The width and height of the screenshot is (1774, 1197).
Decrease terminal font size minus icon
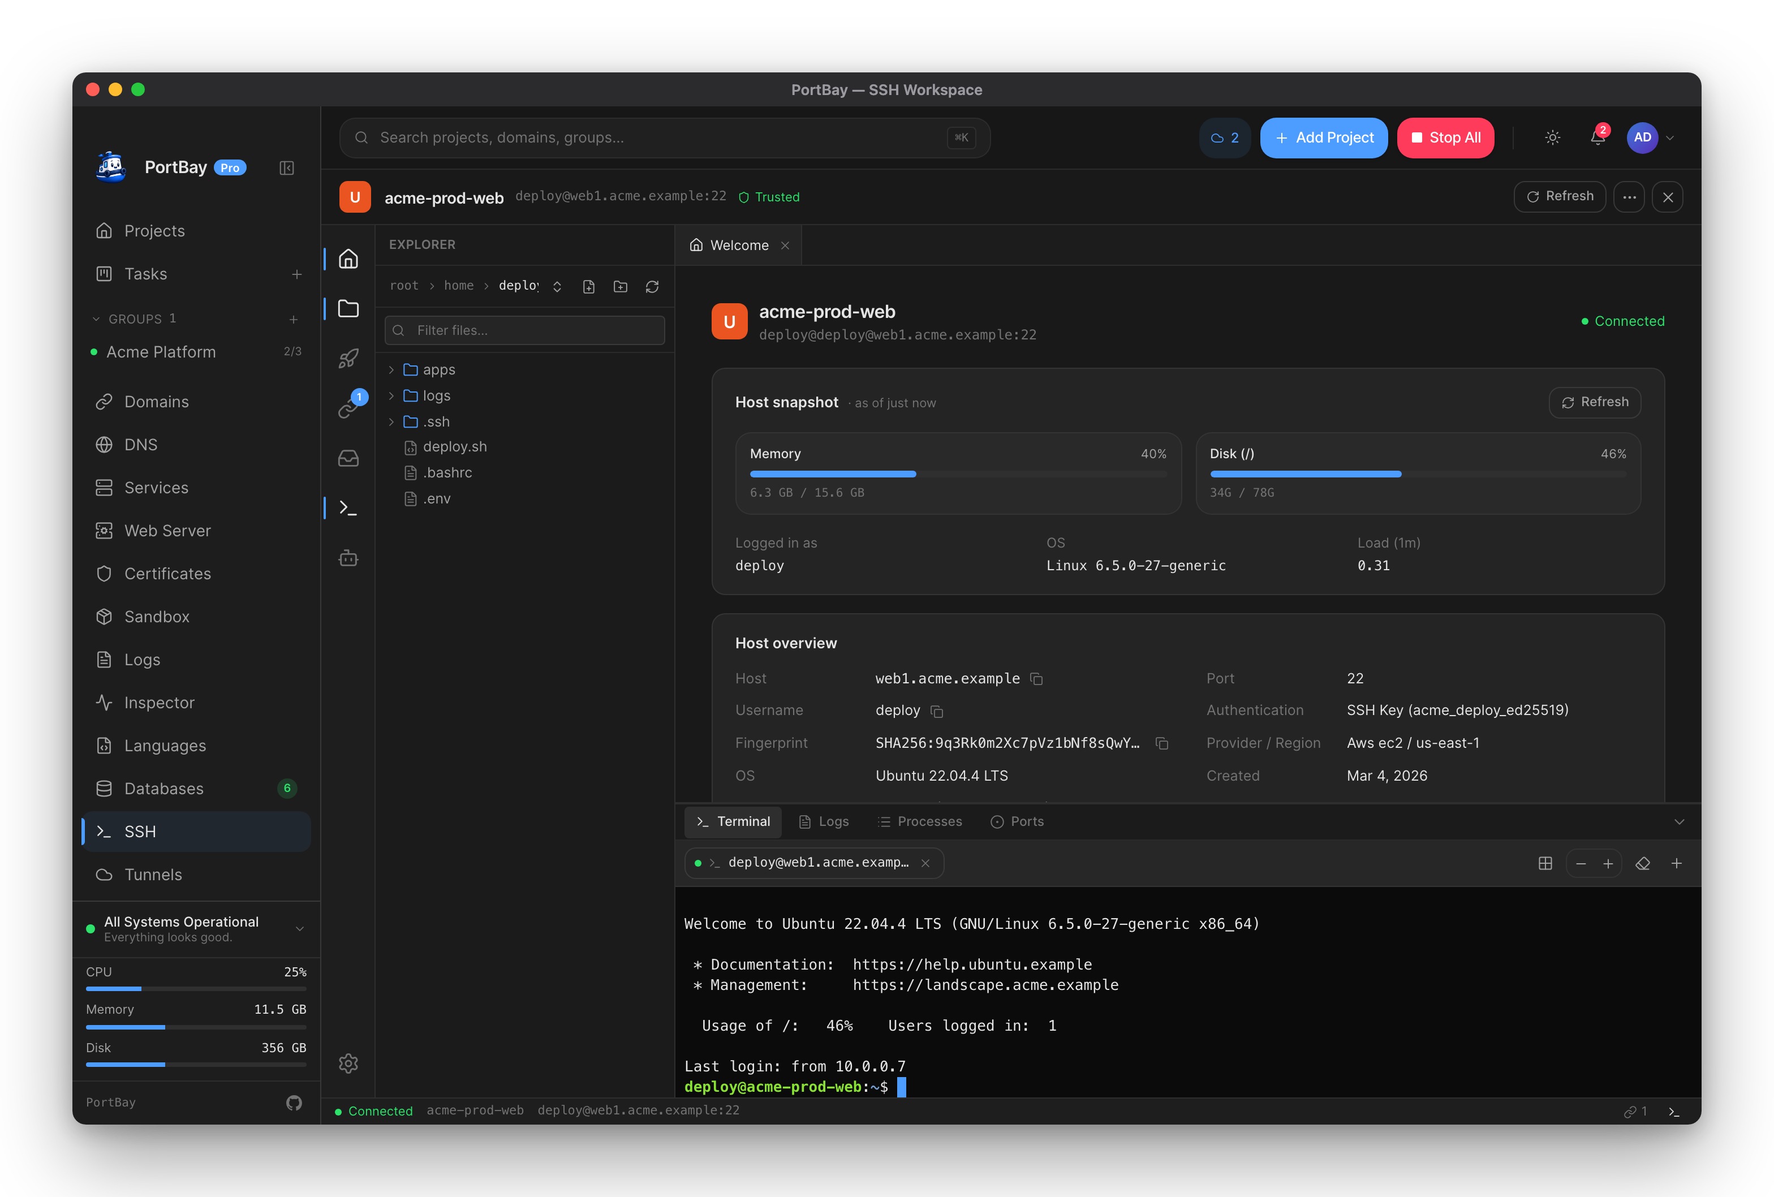1581,863
